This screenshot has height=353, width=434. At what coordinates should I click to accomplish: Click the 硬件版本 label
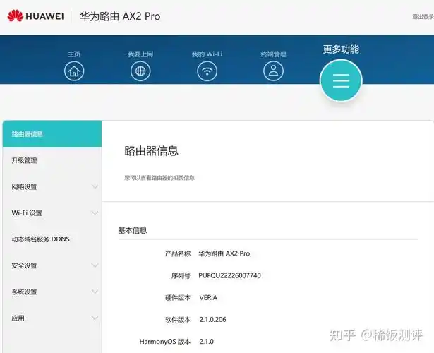coord(178,298)
